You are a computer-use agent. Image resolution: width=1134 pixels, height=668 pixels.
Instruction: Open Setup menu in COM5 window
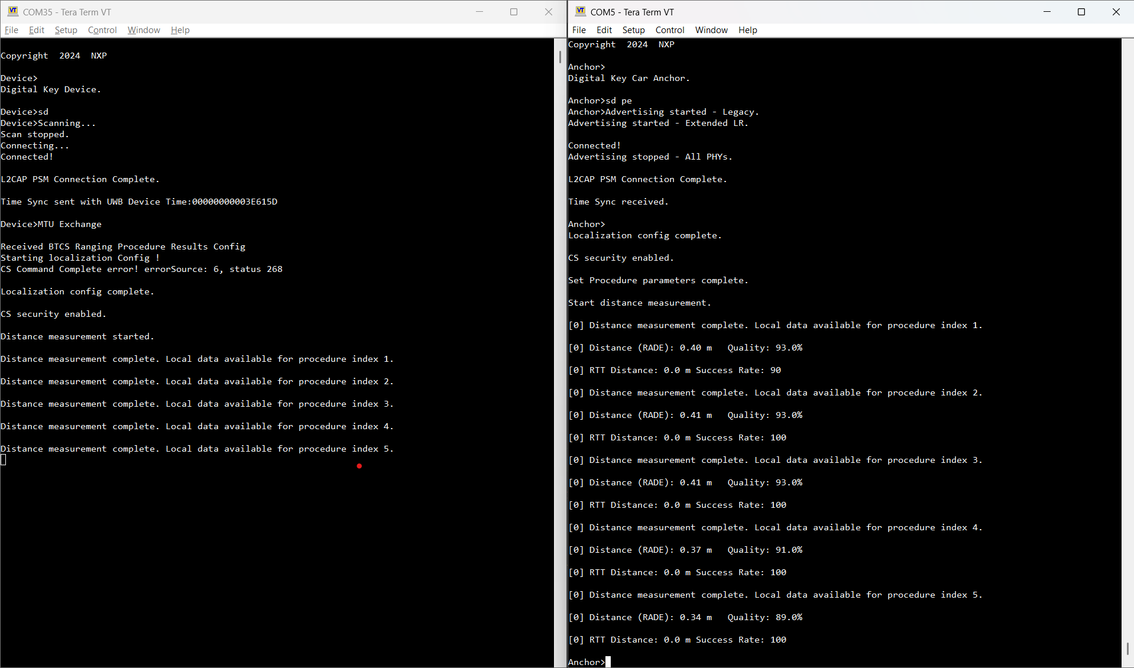click(633, 30)
